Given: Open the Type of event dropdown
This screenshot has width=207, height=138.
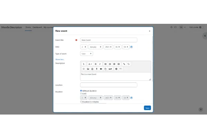Looking at the screenshot, I should click(87, 53).
